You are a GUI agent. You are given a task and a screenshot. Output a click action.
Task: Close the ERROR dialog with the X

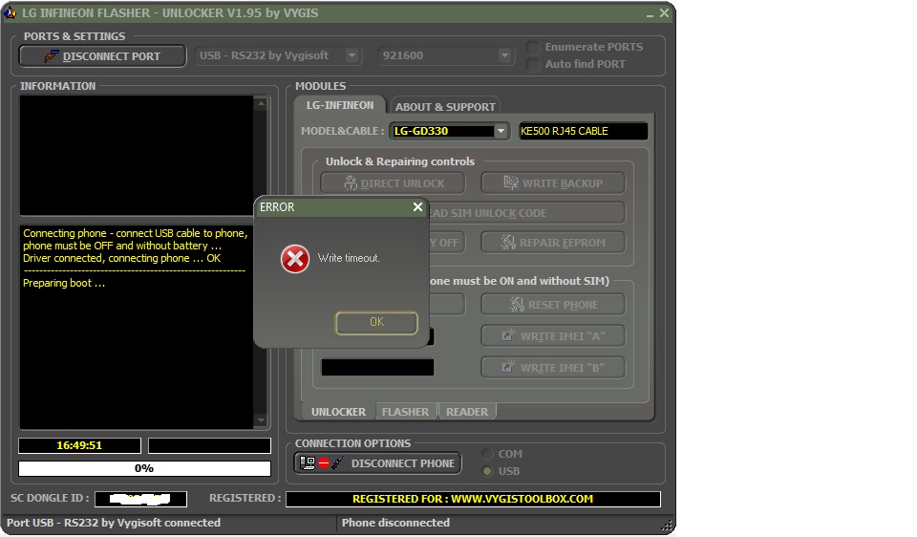[417, 207]
